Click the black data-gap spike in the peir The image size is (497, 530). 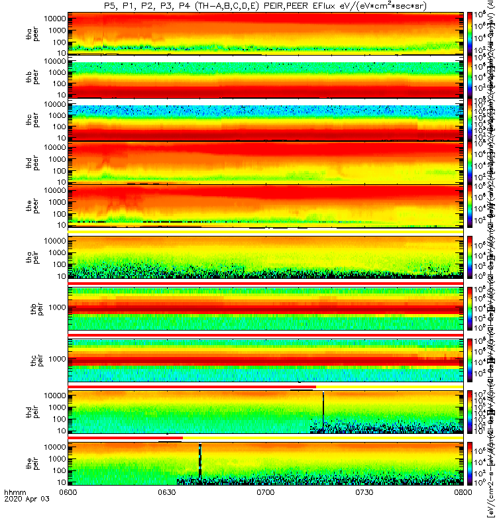[200, 461]
